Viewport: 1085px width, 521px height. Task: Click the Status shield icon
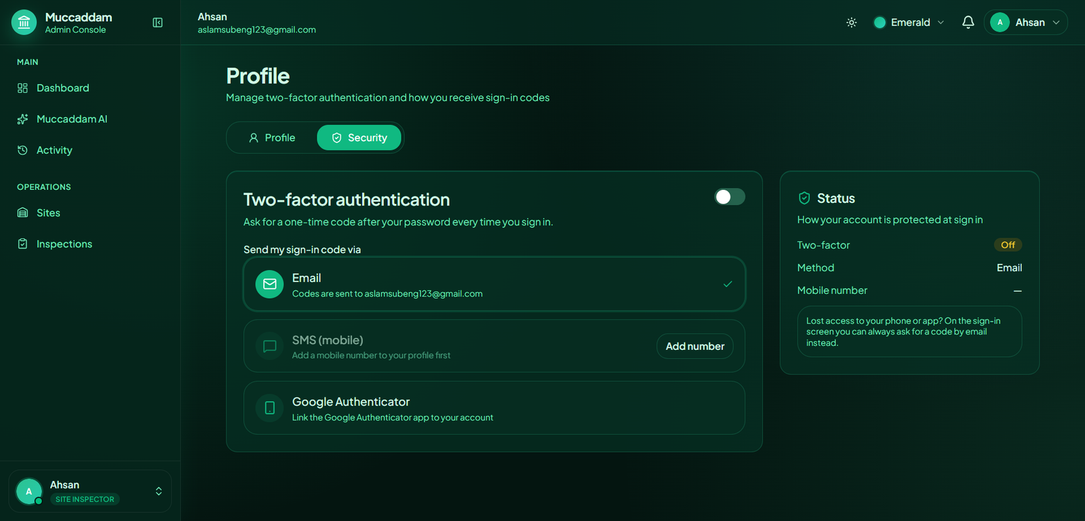click(x=804, y=198)
